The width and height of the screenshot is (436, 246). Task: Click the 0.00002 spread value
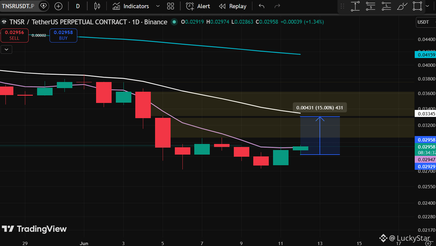pyautogui.click(x=39, y=36)
